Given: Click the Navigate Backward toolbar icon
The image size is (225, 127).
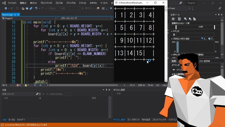Looking at the screenshot, I should pos(6,8).
